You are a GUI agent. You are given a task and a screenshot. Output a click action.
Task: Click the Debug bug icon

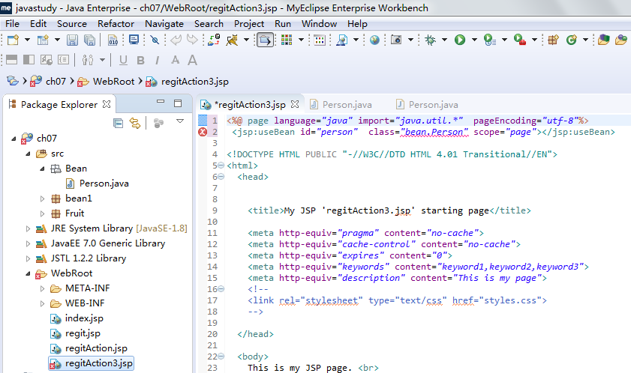[x=430, y=40]
